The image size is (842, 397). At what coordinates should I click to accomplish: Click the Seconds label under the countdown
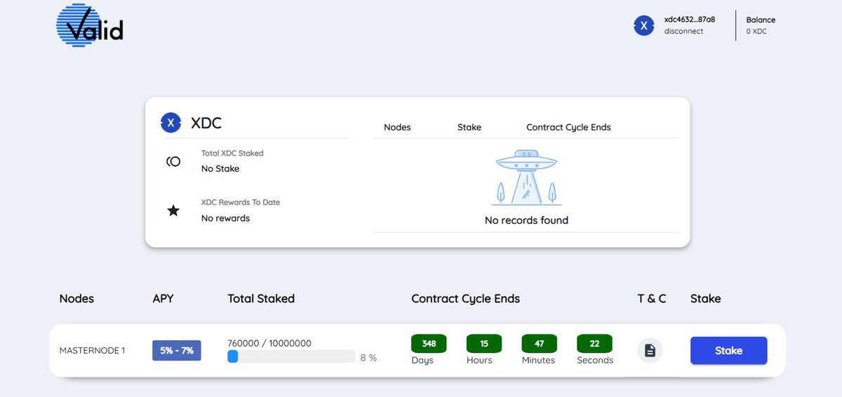(595, 361)
